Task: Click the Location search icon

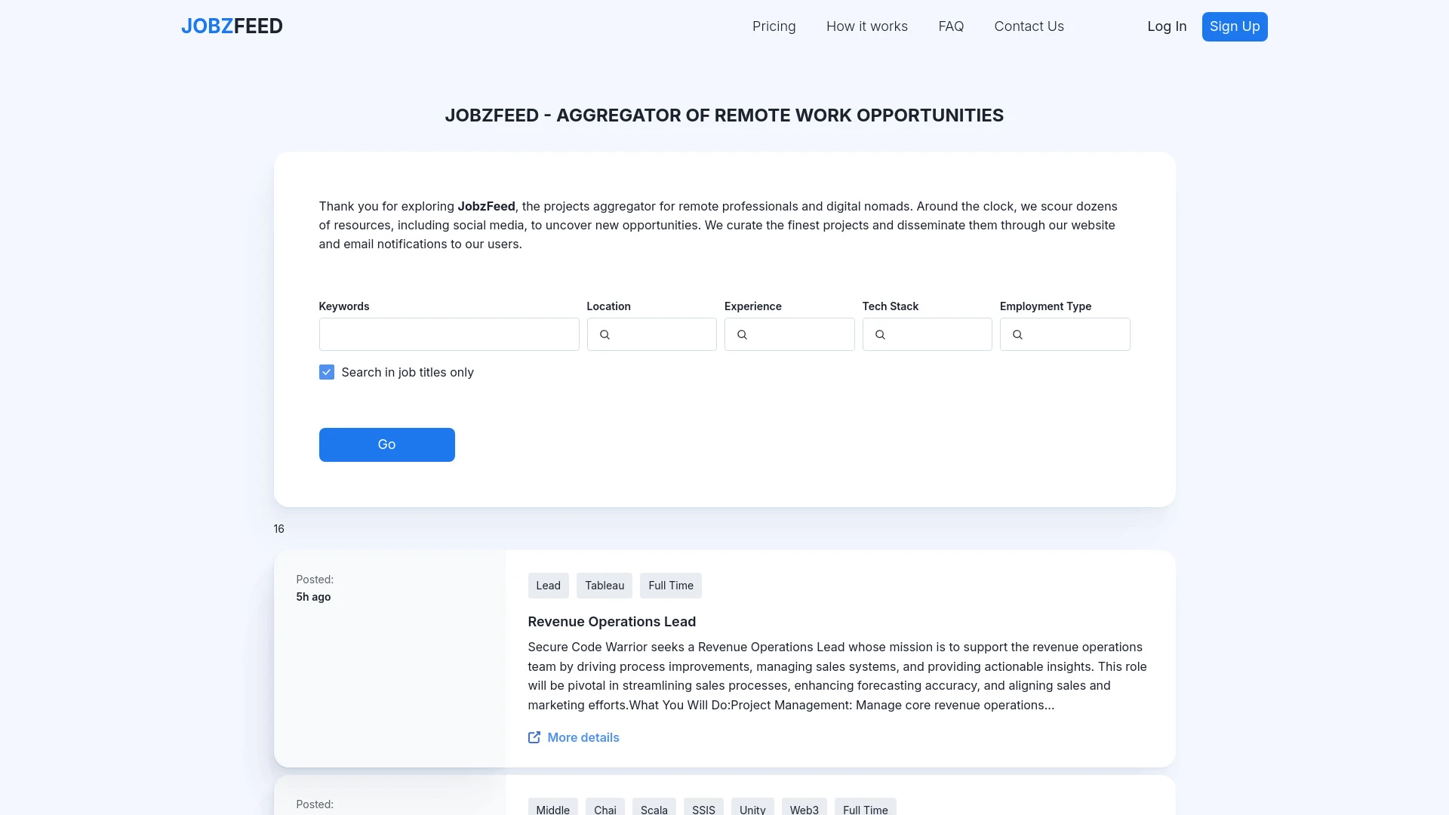Action: point(604,334)
